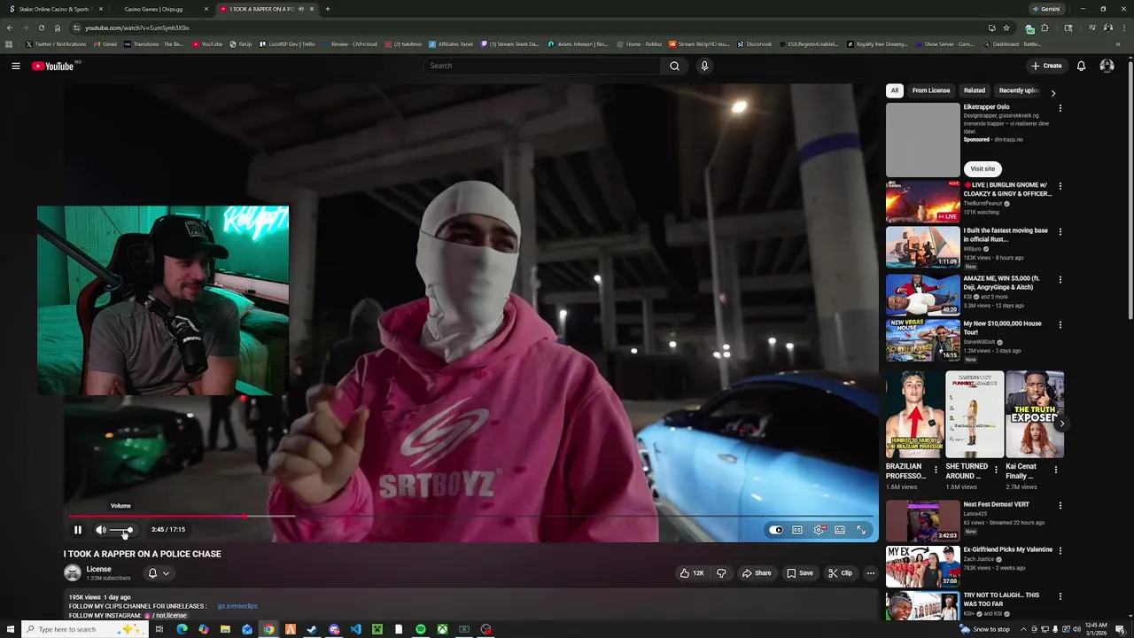Open options for fastest moving base video

pyautogui.click(x=1060, y=232)
